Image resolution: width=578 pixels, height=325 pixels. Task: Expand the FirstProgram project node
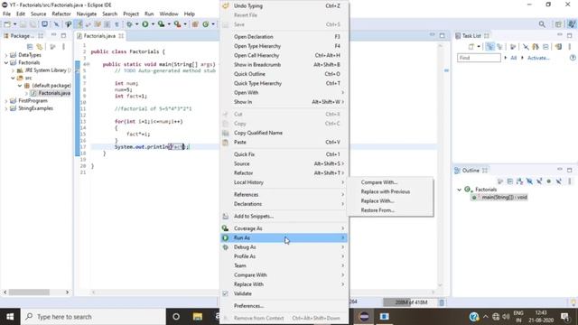point(6,100)
